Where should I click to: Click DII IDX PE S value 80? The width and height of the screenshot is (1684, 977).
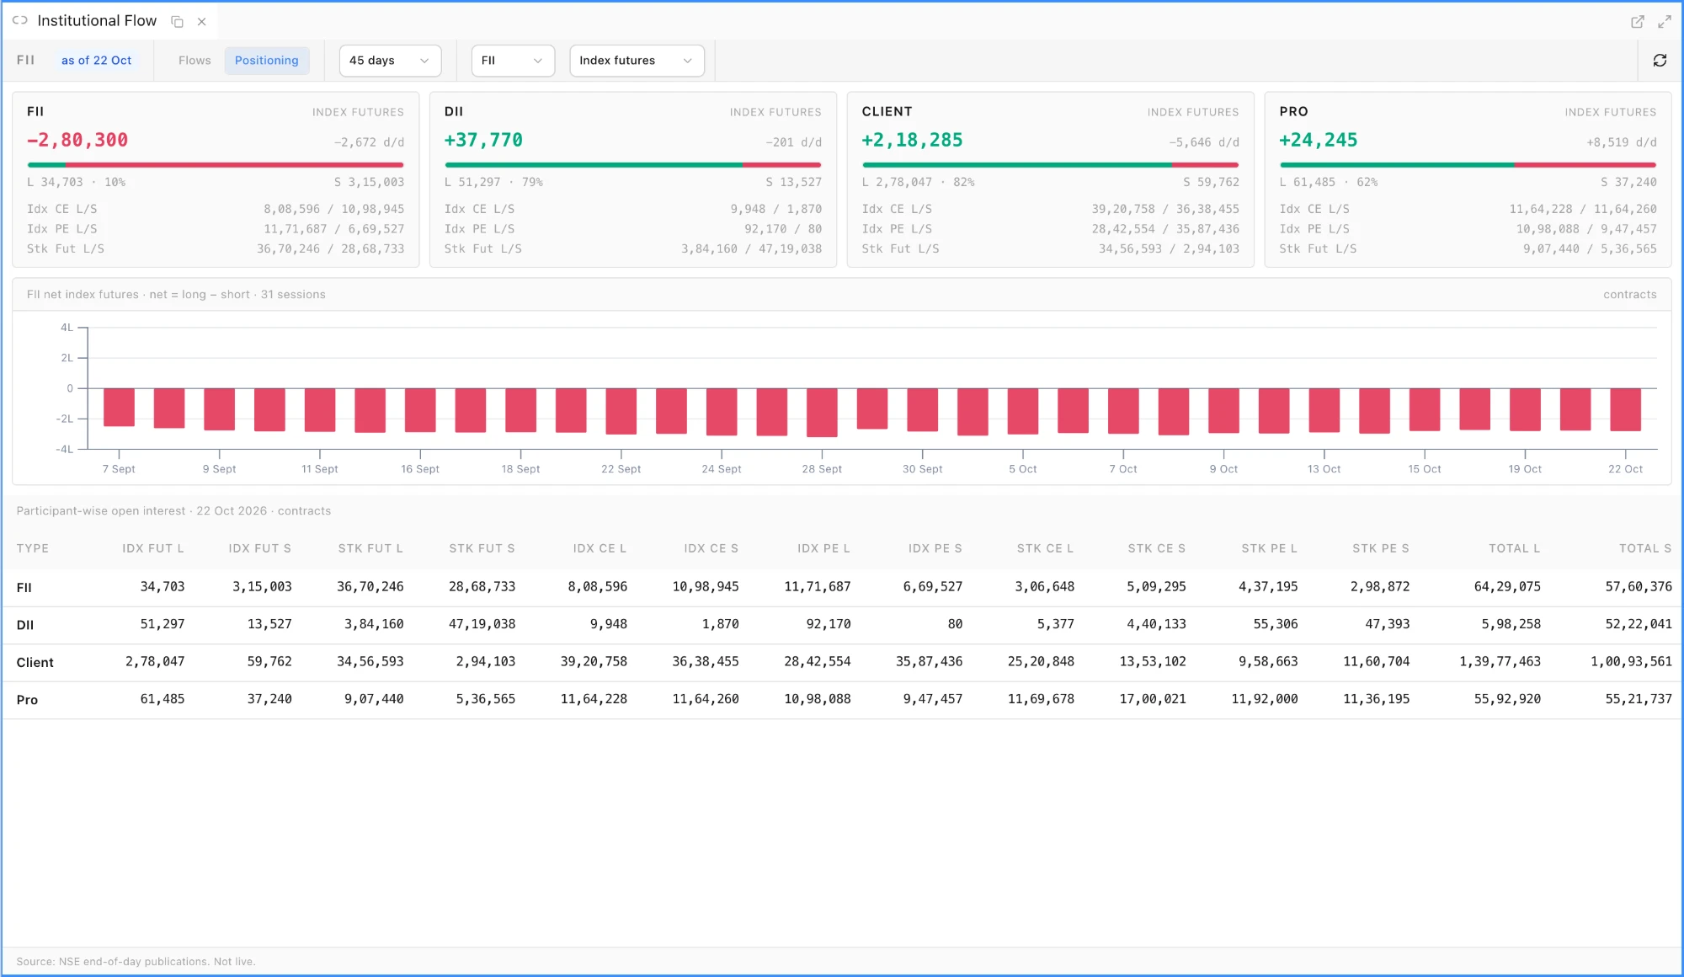(x=955, y=625)
